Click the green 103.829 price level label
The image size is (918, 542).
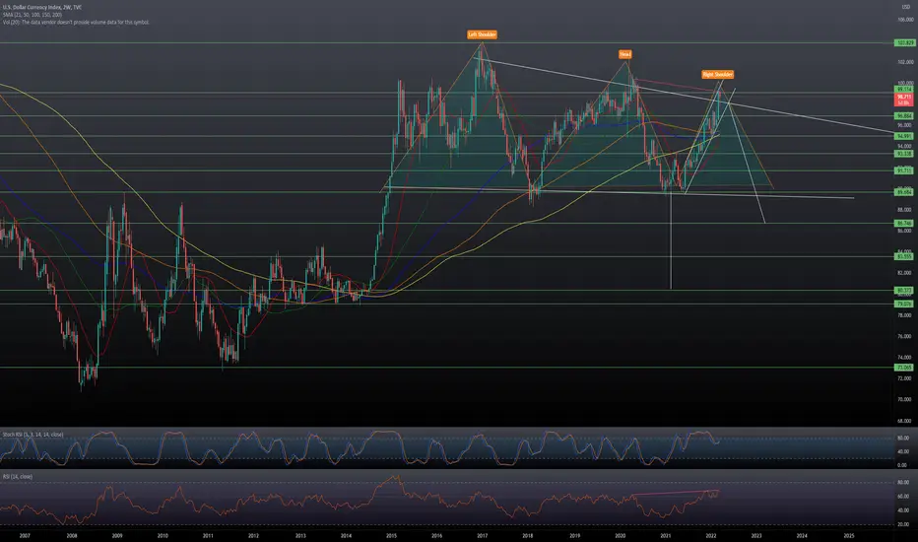point(904,42)
